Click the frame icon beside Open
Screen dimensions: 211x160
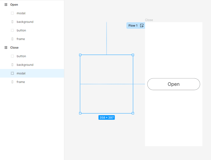pyautogui.click(x=6, y=5)
